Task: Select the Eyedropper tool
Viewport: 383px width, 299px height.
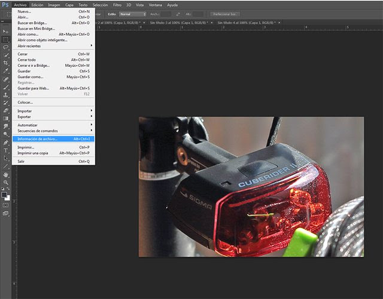Action: pyautogui.click(x=5, y=71)
